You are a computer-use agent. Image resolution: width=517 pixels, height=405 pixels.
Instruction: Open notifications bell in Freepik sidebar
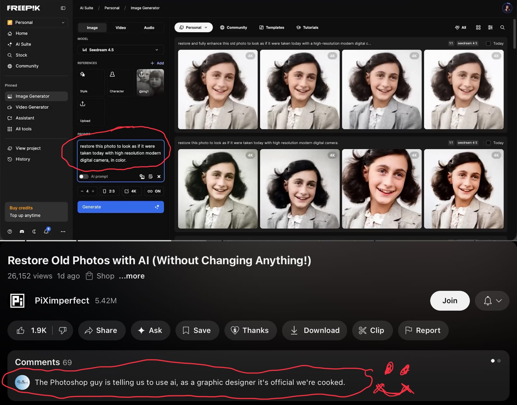(x=46, y=231)
